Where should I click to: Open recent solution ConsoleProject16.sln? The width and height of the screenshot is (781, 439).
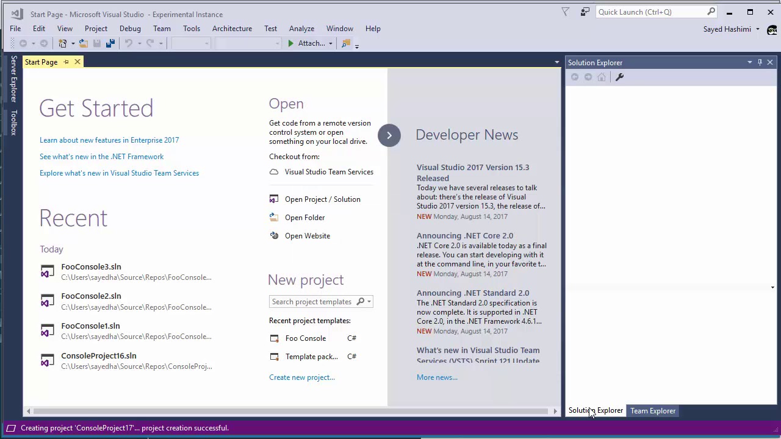[126, 361]
